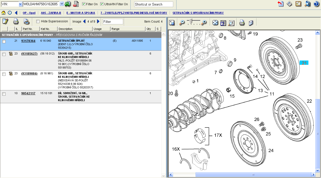Viewport: 321px width, 178px height.
Task: Click the zoom in magnifier icon
Action: pyautogui.click(x=204, y=23)
